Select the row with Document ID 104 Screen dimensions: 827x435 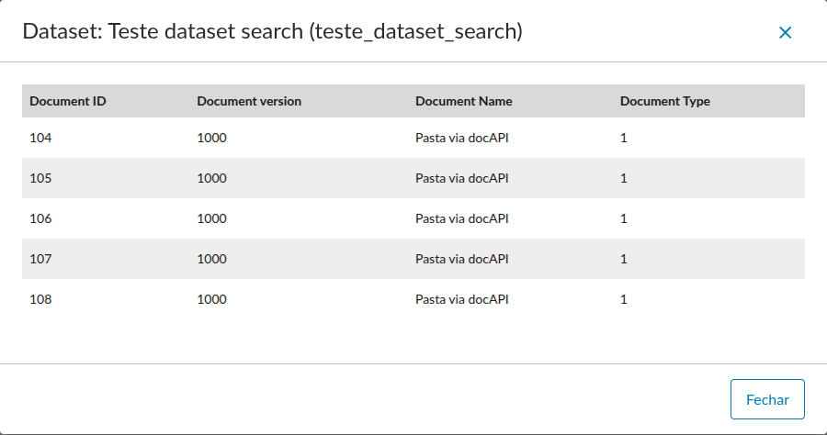[x=41, y=138]
